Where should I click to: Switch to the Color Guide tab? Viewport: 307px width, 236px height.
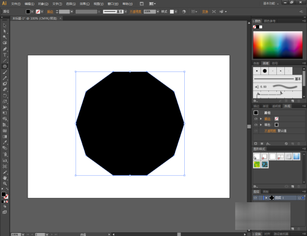[x=270, y=21]
